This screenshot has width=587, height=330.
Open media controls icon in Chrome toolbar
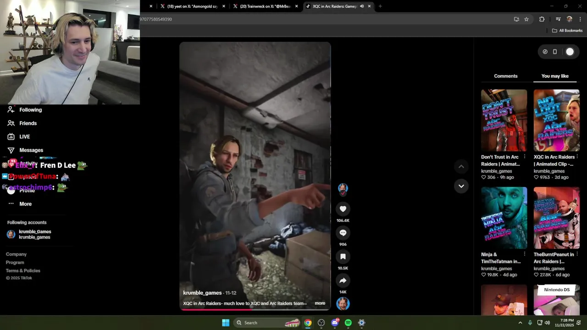[x=558, y=19]
